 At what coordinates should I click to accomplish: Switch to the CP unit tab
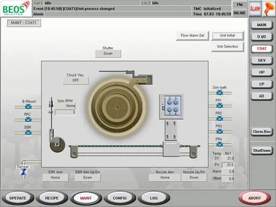262,84
